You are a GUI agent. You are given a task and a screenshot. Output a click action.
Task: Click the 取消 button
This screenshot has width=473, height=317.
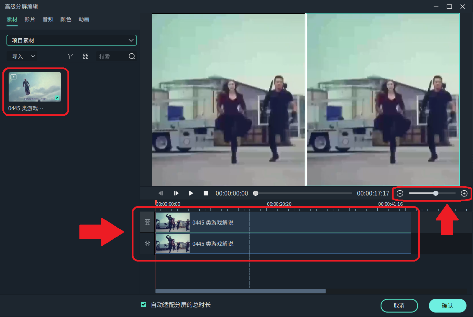tap(399, 306)
